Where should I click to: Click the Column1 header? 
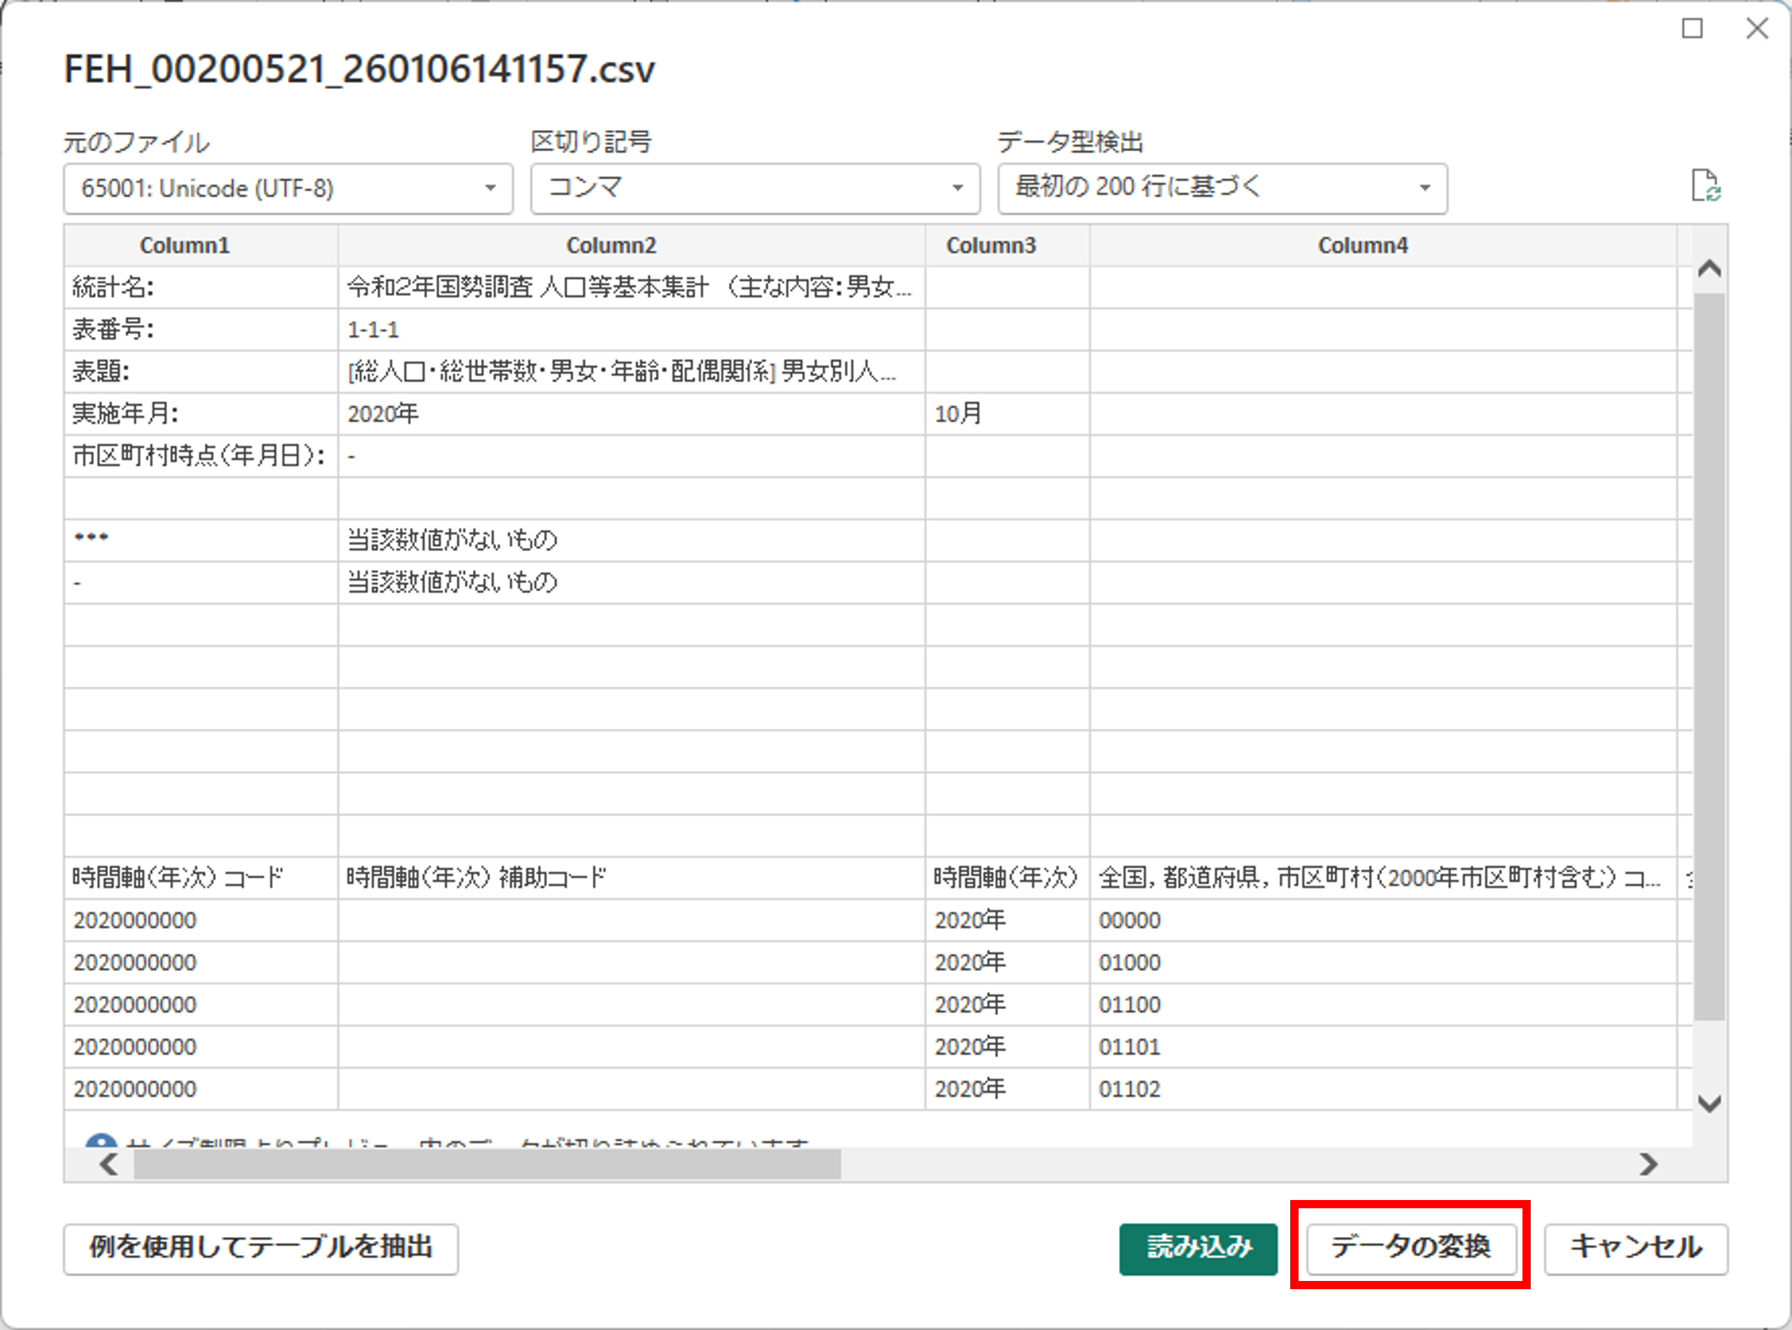tap(184, 246)
